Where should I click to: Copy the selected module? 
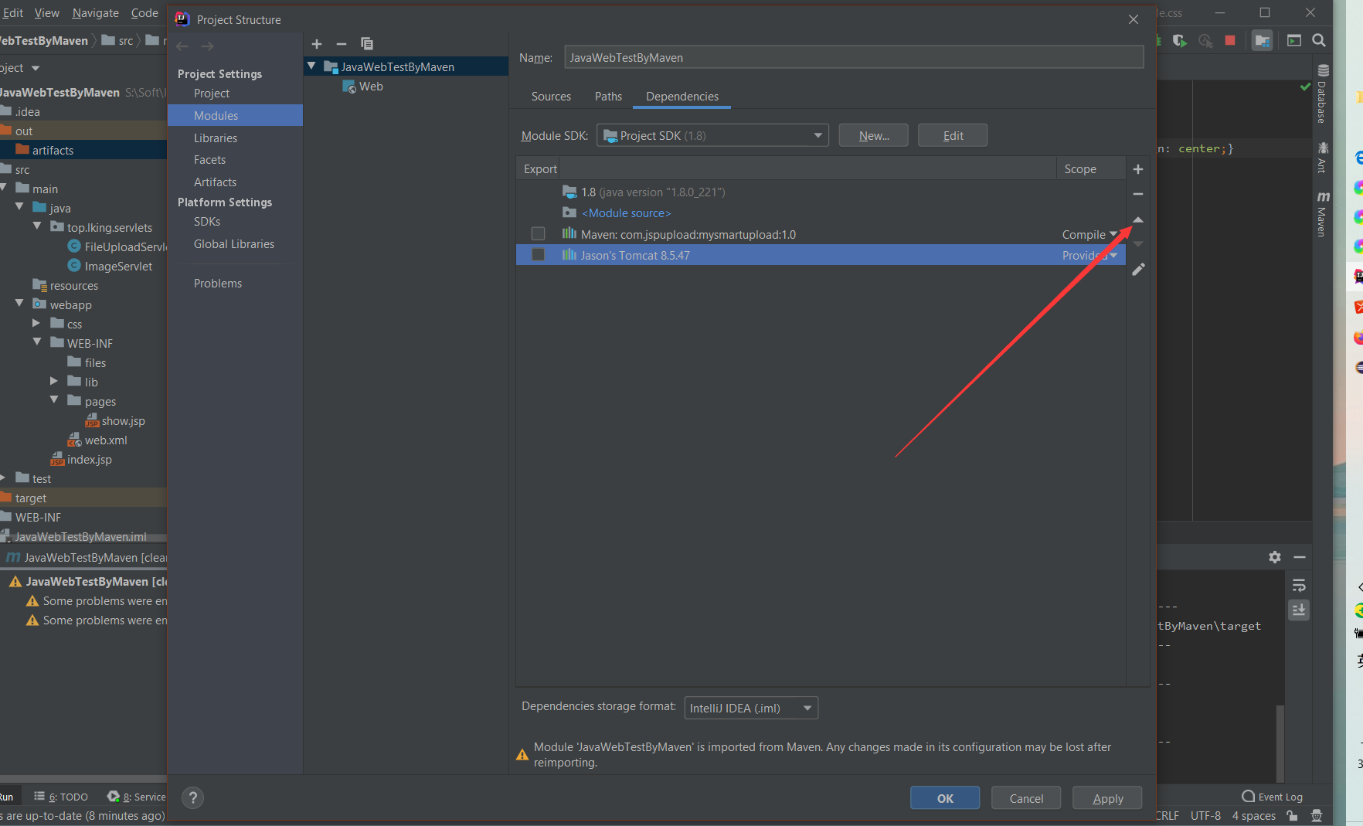[x=367, y=44]
